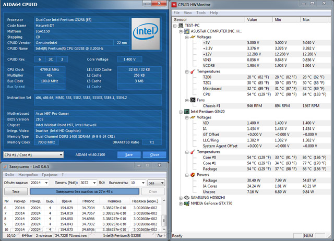334x241 pixels.
Task: Open the Графики menu in LinX
Action: pos(50,175)
